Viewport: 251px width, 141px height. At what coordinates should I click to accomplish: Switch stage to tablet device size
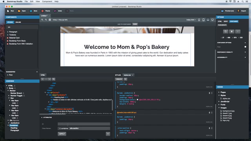click(204, 20)
